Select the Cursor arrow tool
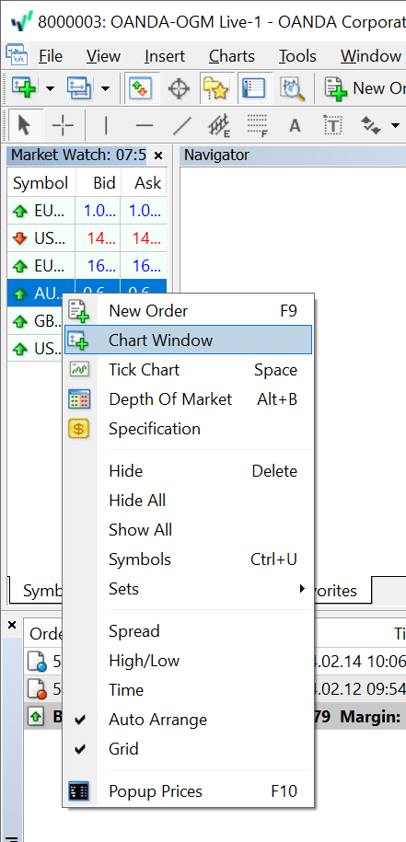Screen dimensions: 406x842 click(24, 126)
